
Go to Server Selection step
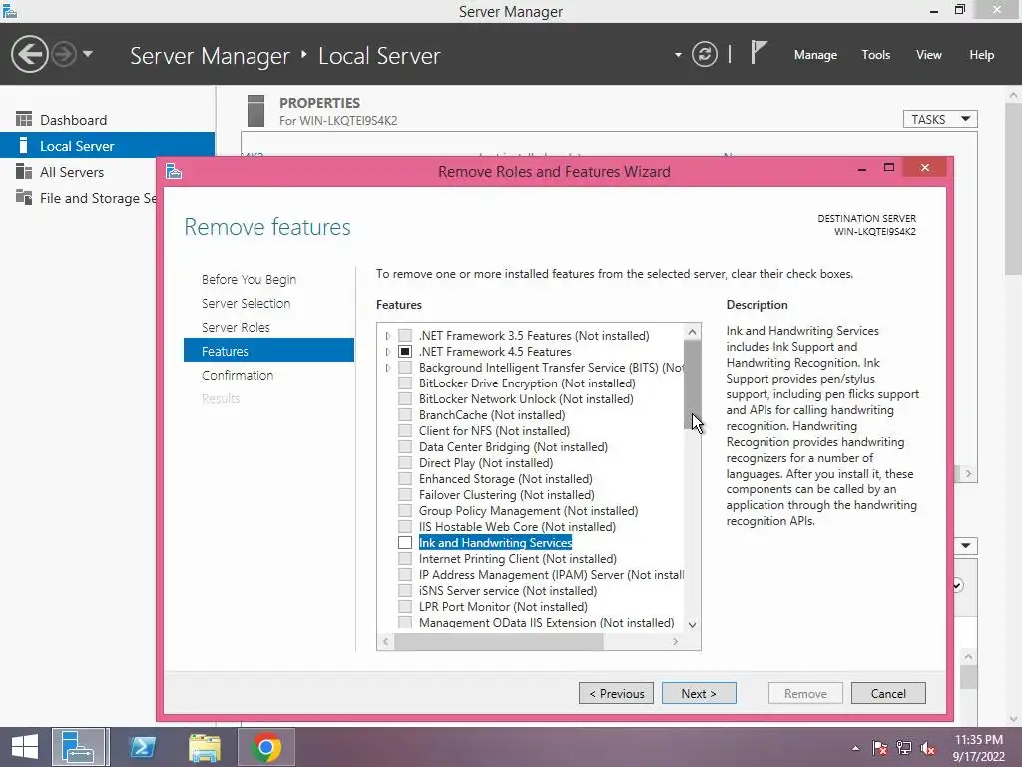246,304
